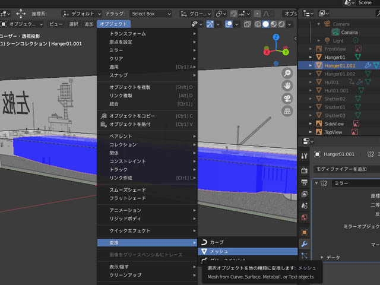Click the move cursor icon in header
The height and width of the screenshot is (285, 380).
[21, 14]
